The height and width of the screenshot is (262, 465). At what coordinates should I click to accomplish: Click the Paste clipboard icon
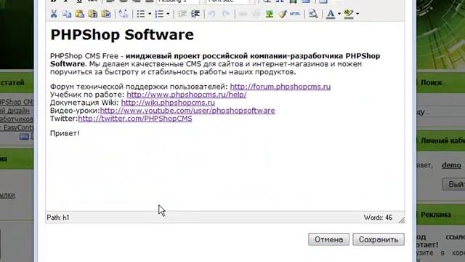(80, 14)
